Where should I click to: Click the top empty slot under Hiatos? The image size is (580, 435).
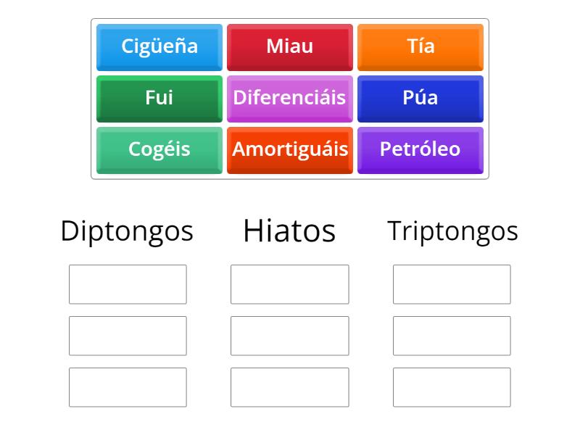(x=290, y=284)
